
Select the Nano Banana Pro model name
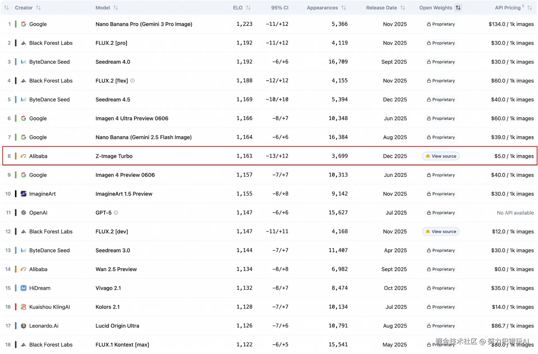tap(144, 24)
